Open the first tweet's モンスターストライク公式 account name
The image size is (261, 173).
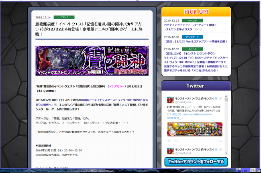(x=194, y=98)
